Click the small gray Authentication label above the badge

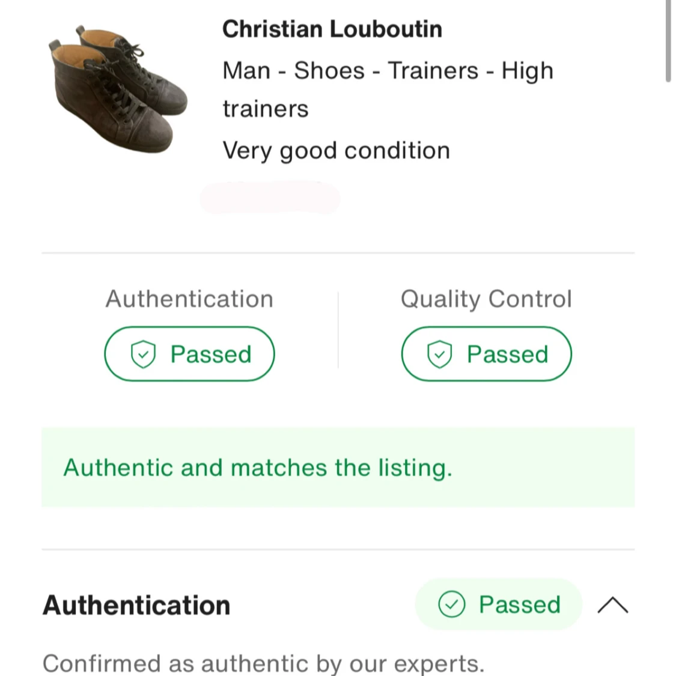coord(189,299)
